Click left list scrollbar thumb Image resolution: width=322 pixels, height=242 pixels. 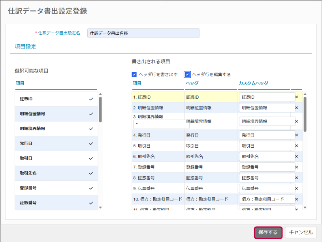100,110
